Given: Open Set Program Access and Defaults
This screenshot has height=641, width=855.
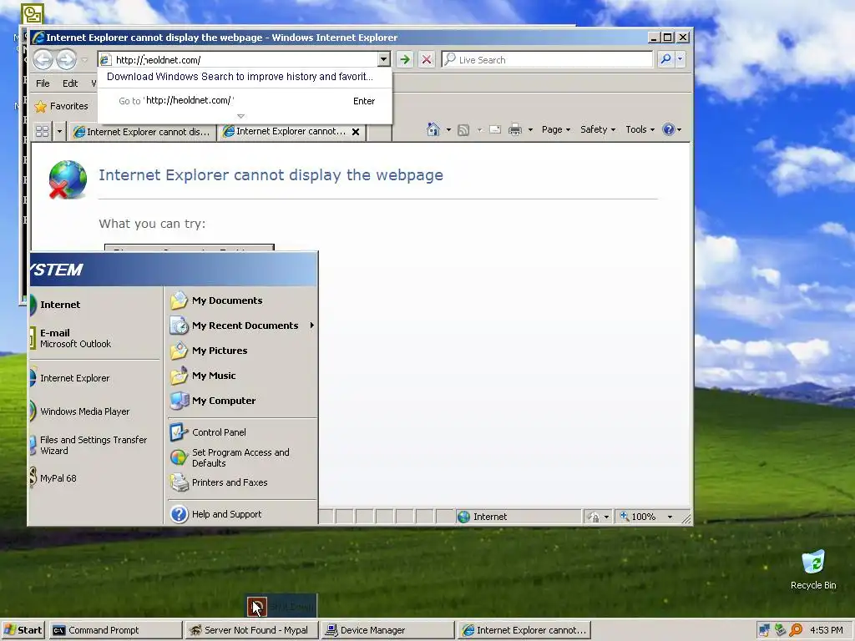Looking at the screenshot, I should click(x=241, y=458).
